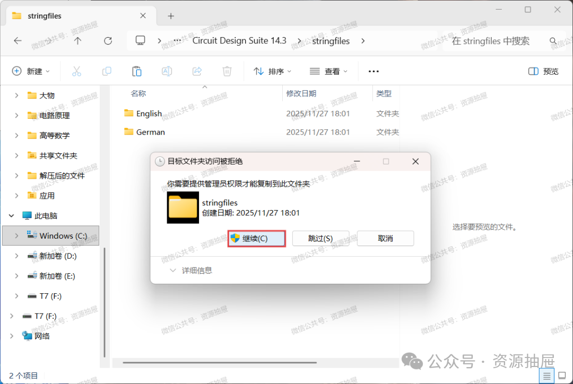The width and height of the screenshot is (573, 384).
Task: Click chevron after Circuit Design Suite 14.3
Action: (x=300, y=40)
